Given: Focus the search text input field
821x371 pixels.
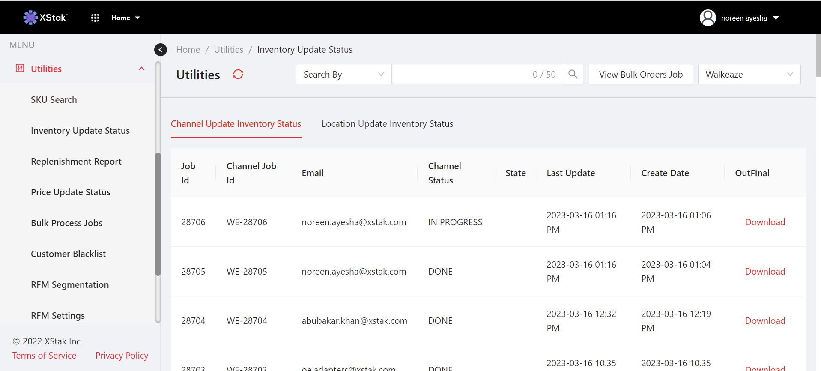Looking at the screenshot, I should click(x=460, y=75).
